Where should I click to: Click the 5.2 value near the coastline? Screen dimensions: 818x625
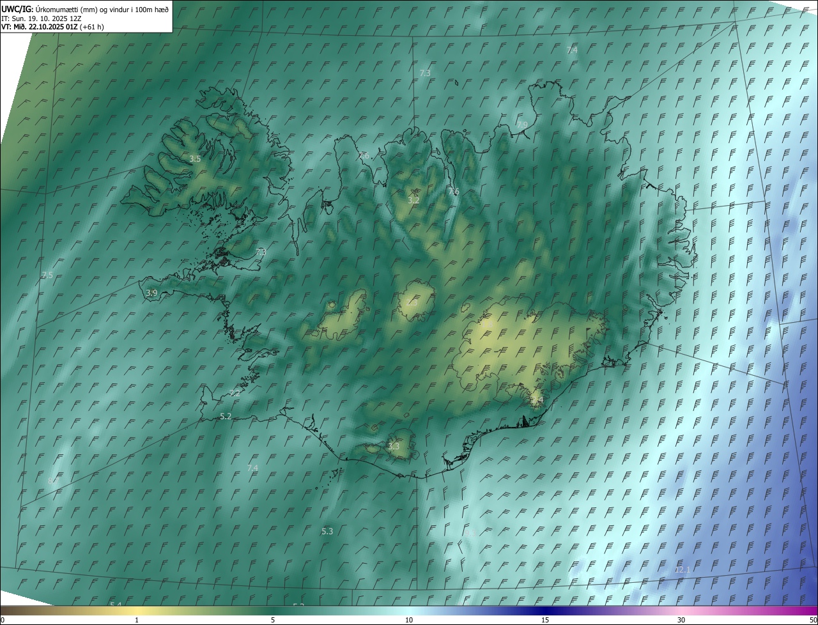coord(226,416)
